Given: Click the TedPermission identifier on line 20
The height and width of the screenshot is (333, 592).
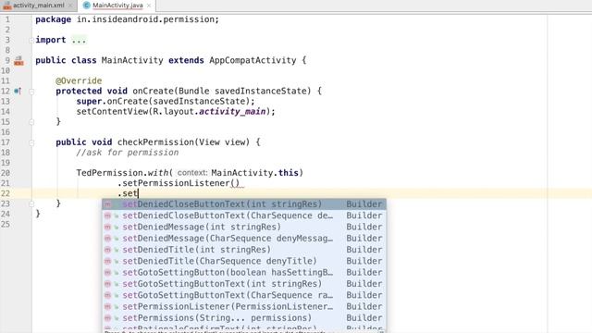Looking at the screenshot, I should (109, 173).
